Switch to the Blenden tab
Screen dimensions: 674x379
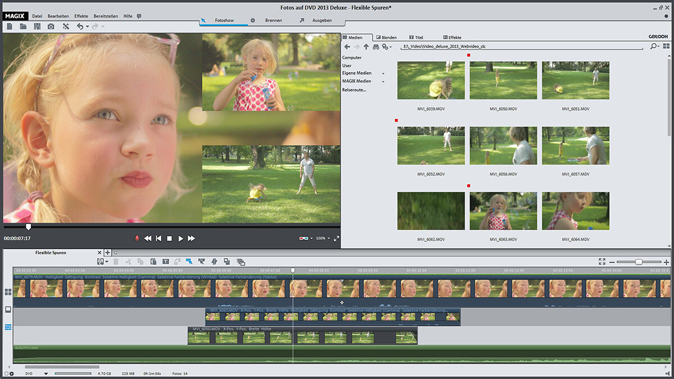386,37
